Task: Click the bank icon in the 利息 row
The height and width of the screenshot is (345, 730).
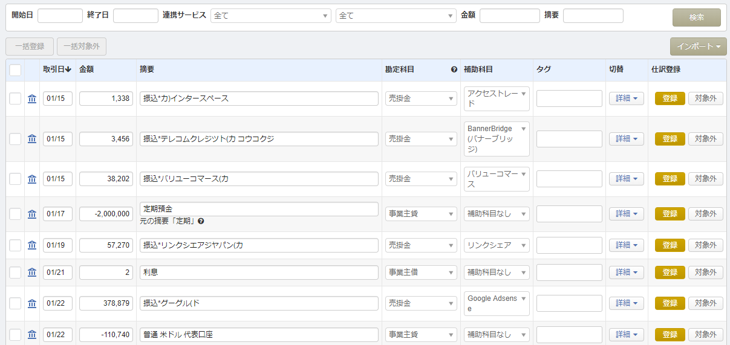Action: coord(32,272)
